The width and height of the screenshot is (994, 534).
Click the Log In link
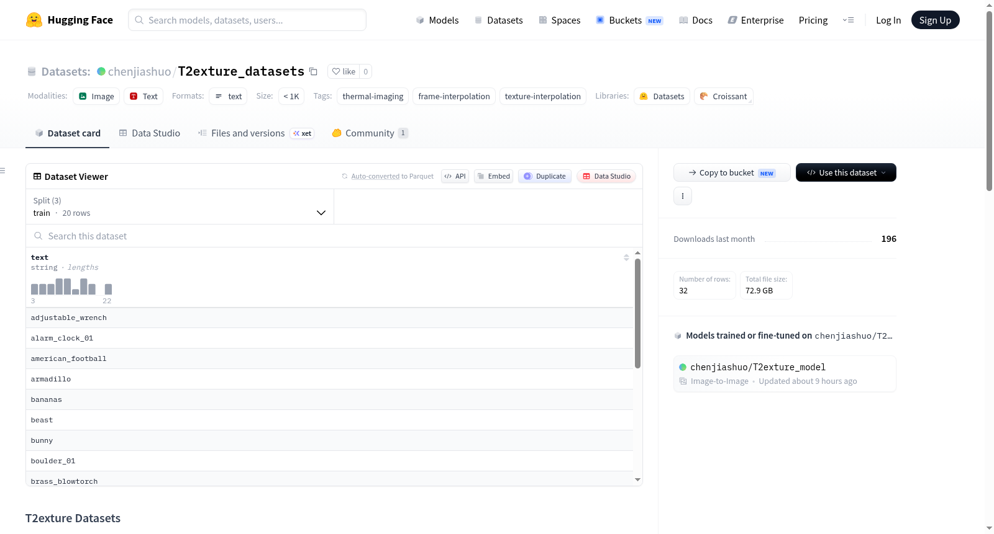[x=888, y=20]
